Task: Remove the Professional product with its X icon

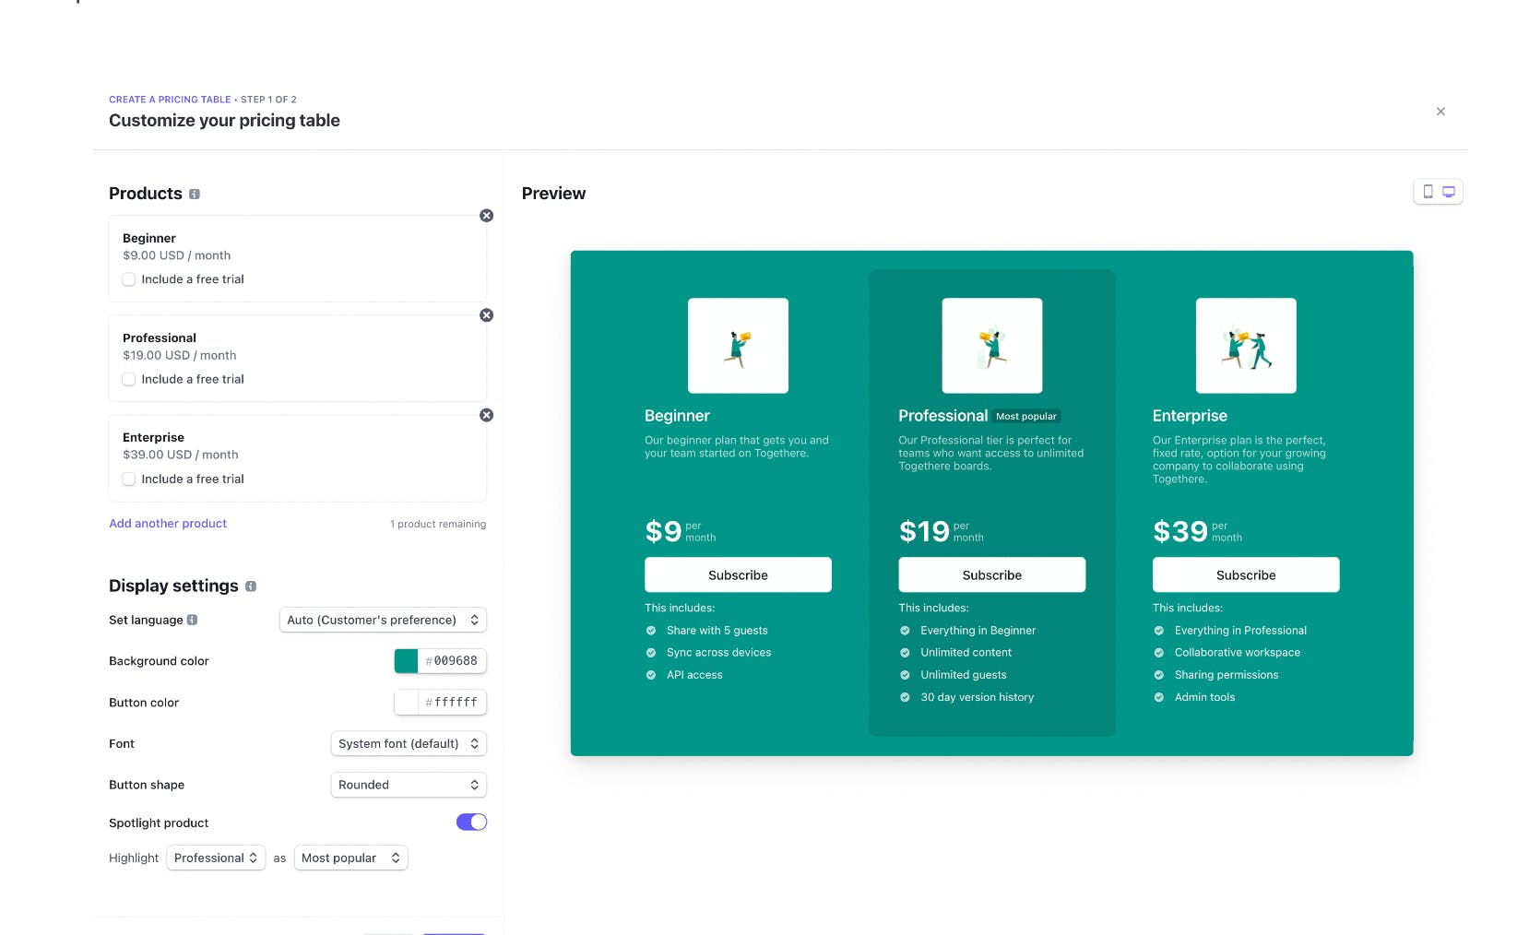Action: (x=486, y=315)
